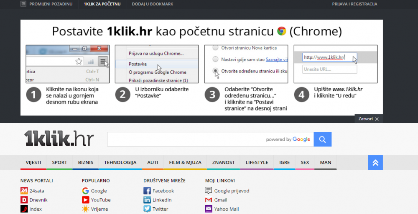The image size is (418, 214).
Task: Open the Vijesti category tab
Action: (x=33, y=162)
